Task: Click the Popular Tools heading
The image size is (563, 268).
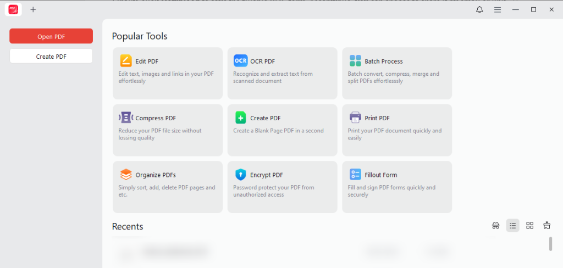Action: [x=139, y=36]
